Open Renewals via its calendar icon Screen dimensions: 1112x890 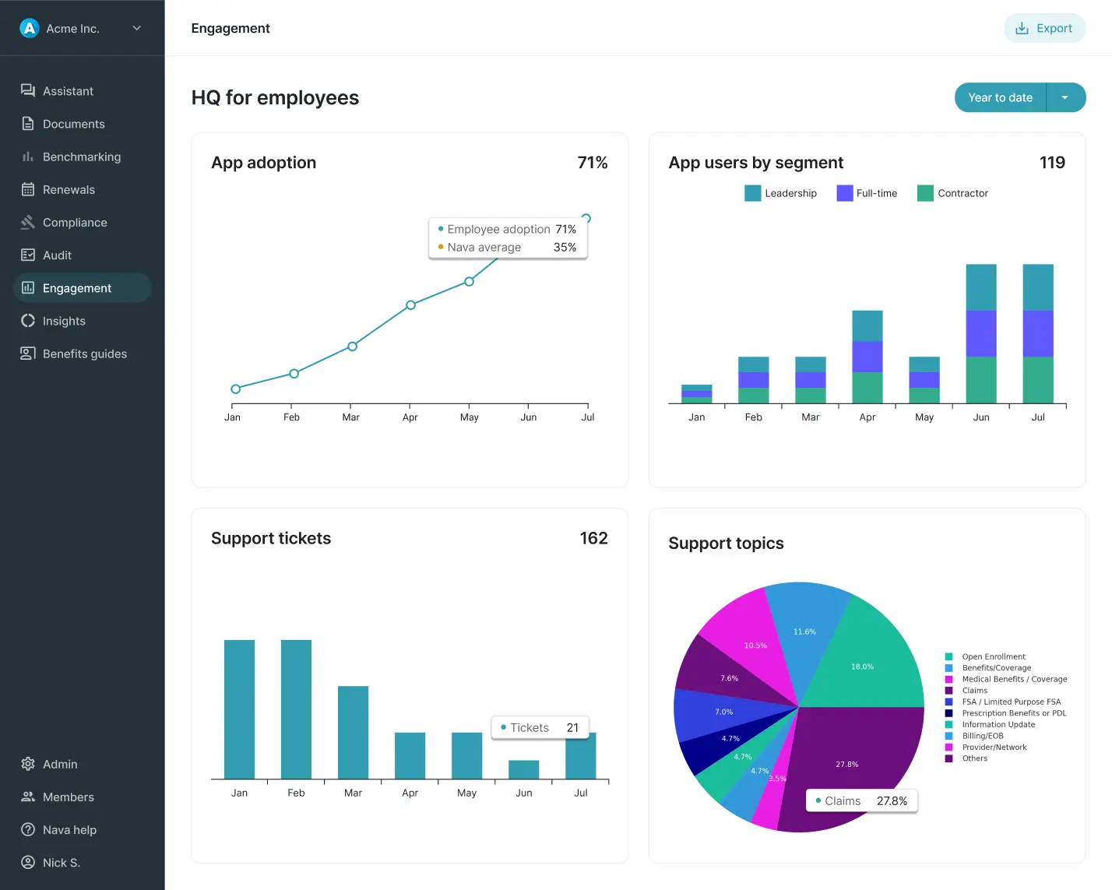[x=27, y=189]
